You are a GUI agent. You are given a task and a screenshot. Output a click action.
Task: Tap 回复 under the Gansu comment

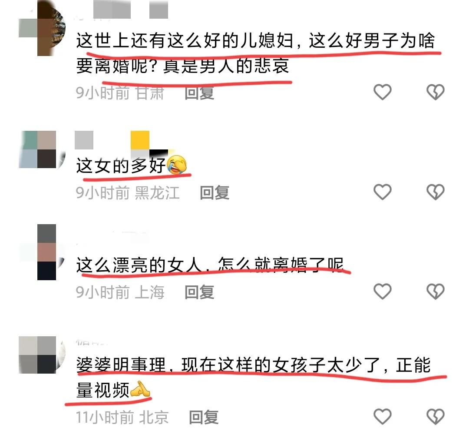coord(199,93)
